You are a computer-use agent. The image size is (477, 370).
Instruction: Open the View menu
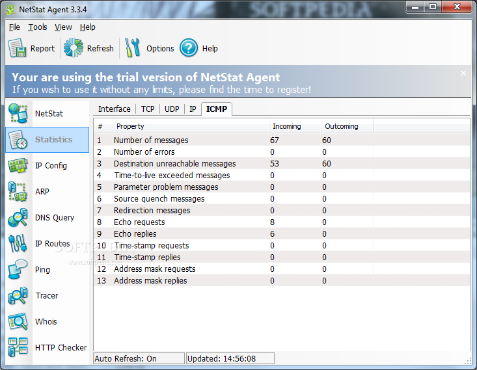tap(63, 27)
